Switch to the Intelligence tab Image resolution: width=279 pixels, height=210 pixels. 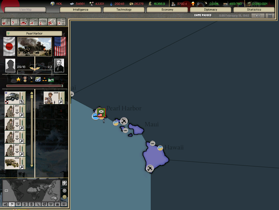(81, 10)
